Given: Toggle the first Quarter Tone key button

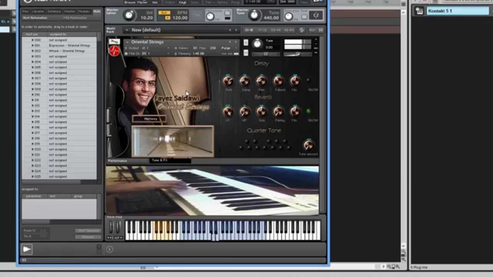Looking at the screenshot, I should 240,147.
